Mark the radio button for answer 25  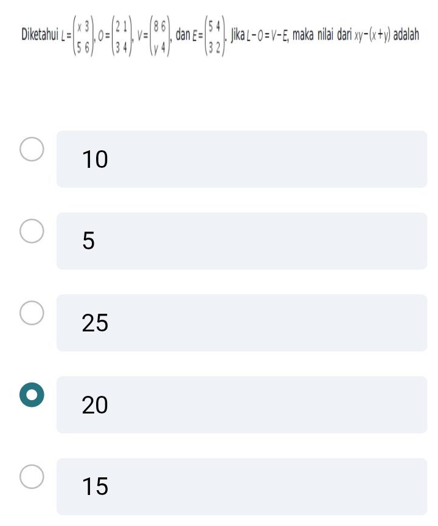32,313
